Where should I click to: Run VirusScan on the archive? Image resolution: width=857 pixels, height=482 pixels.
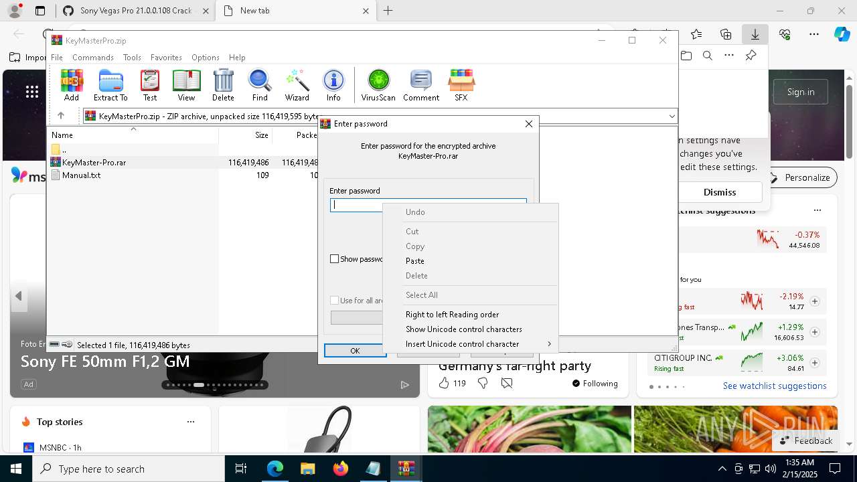(378, 85)
